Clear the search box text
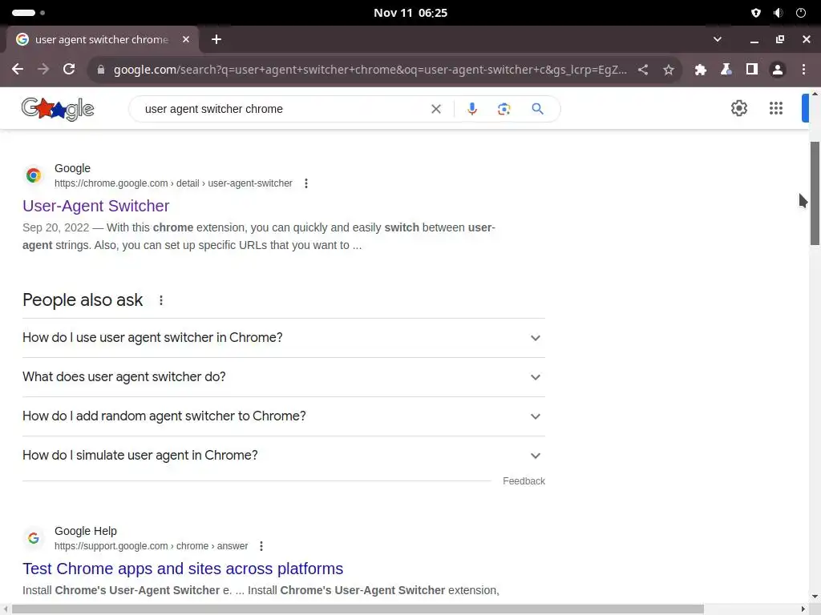Image resolution: width=821 pixels, height=615 pixels. [436, 109]
